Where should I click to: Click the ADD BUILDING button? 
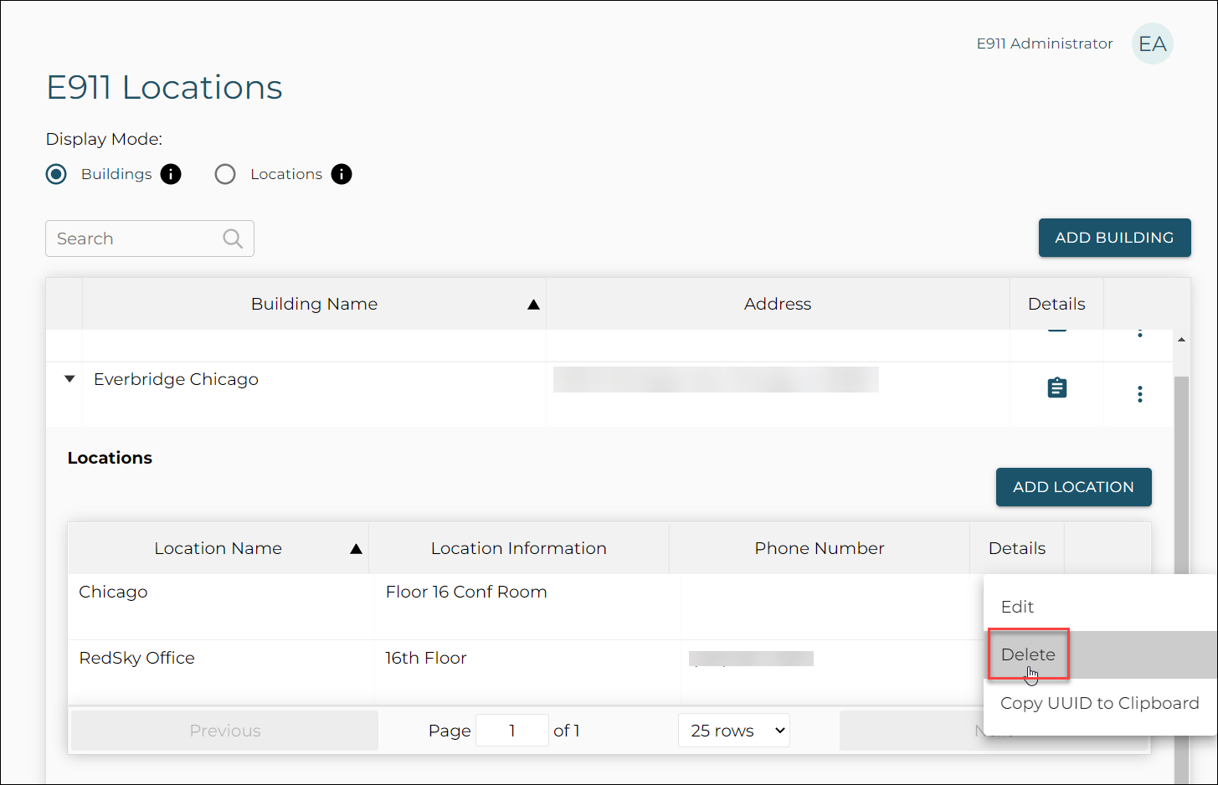click(x=1114, y=238)
